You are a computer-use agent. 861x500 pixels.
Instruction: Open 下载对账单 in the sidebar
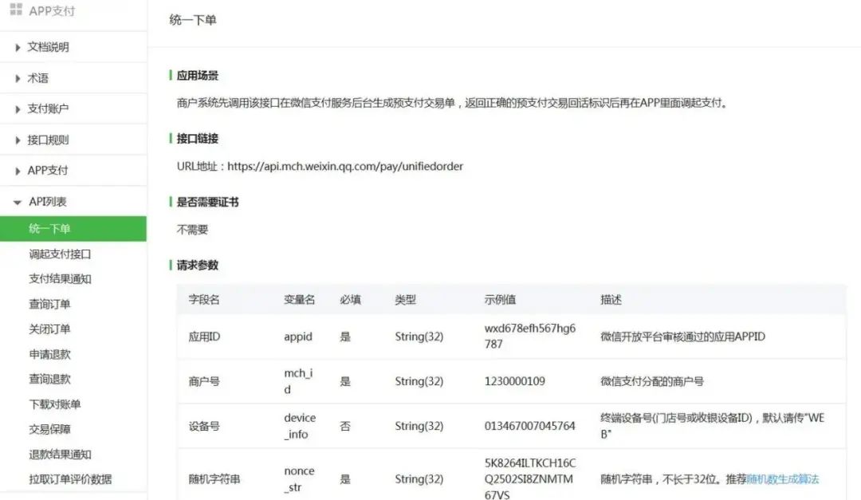pos(54,404)
